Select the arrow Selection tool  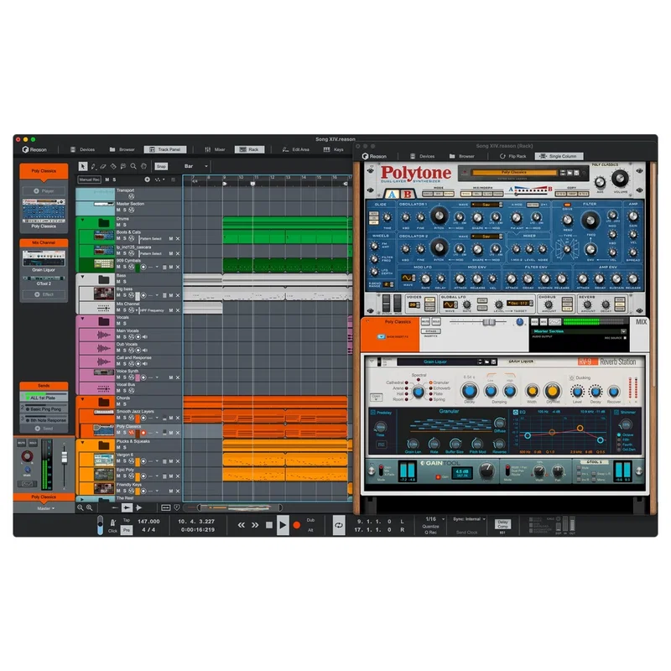[x=83, y=166]
